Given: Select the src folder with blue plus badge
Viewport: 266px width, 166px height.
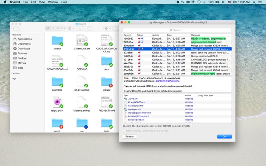Looking at the screenshot, I should 82,123.
